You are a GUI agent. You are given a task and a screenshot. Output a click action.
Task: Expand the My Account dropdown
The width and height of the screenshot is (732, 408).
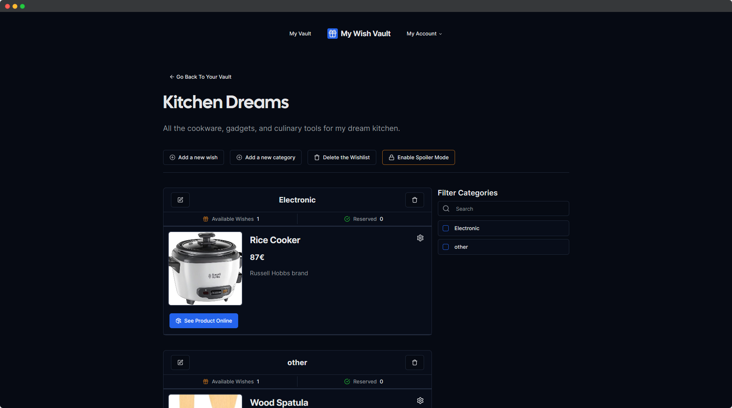tap(424, 34)
